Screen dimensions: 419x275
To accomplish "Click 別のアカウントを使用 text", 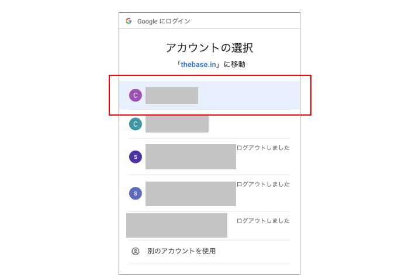I will 181,251.
